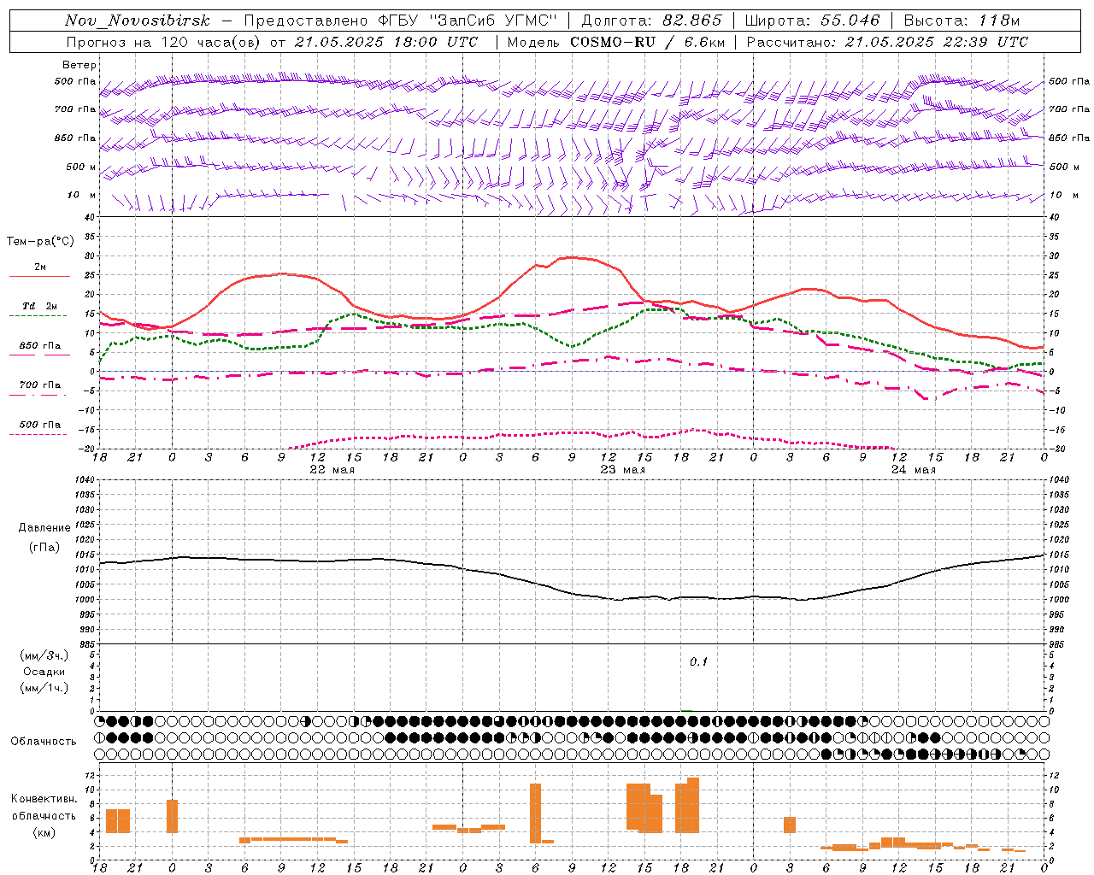Click the 'Осадки' precipitation label

[x=44, y=672]
